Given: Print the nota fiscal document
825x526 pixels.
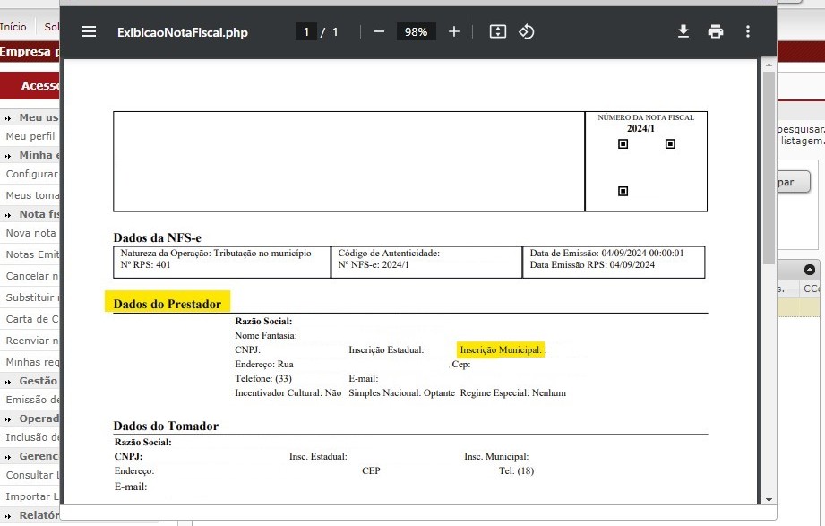Looking at the screenshot, I should tap(715, 31).
